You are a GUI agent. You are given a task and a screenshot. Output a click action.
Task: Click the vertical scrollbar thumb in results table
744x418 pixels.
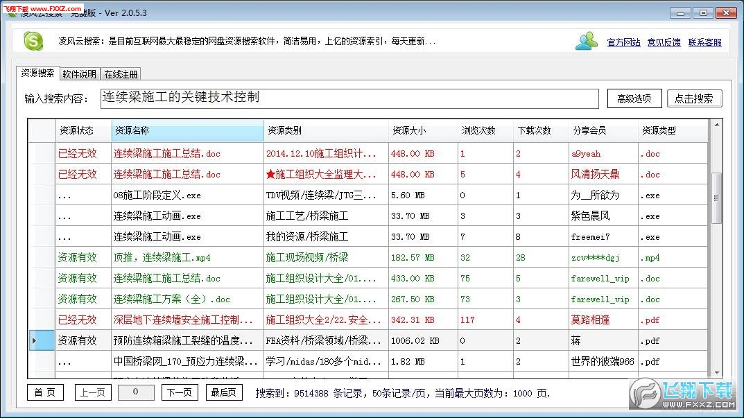(716, 198)
